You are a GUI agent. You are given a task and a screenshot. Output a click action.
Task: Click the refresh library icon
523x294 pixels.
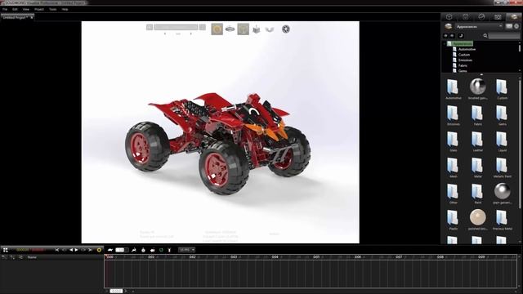pos(461,36)
